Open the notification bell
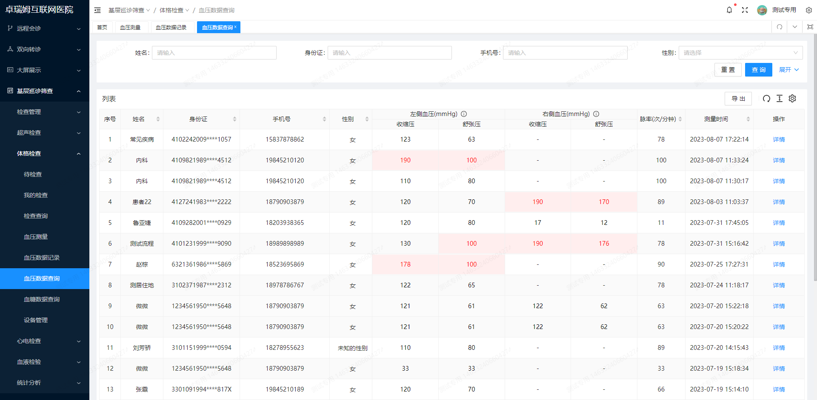The height and width of the screenshot is (400, 817). click(729, 10)
